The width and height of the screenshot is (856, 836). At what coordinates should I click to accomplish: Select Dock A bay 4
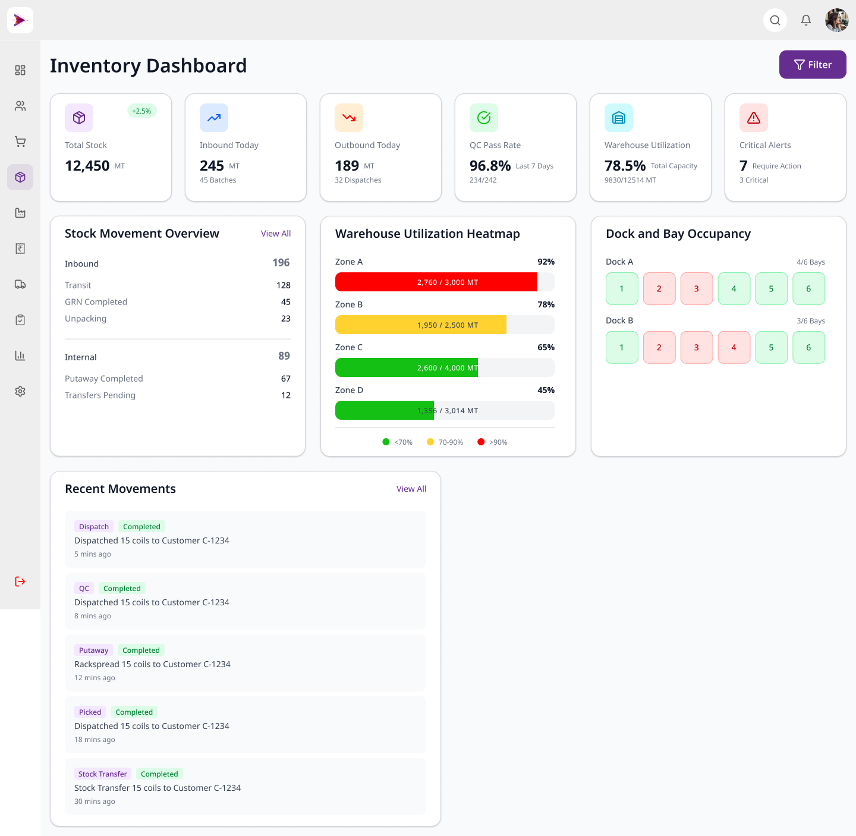(x=734, y=288)
